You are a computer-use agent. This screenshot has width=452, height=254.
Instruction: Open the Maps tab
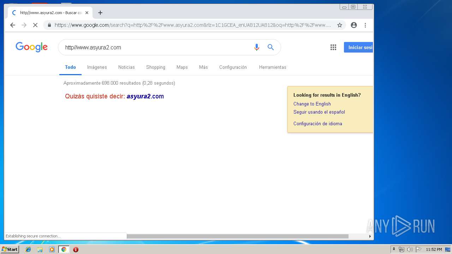182,67
